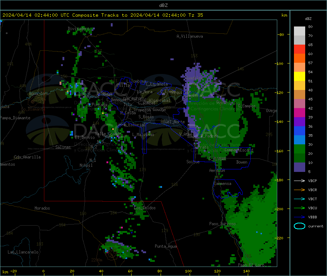327x276 pixels.
Task: Click the 'Cda_Amarilla' map label
Action: pos(27,157)
